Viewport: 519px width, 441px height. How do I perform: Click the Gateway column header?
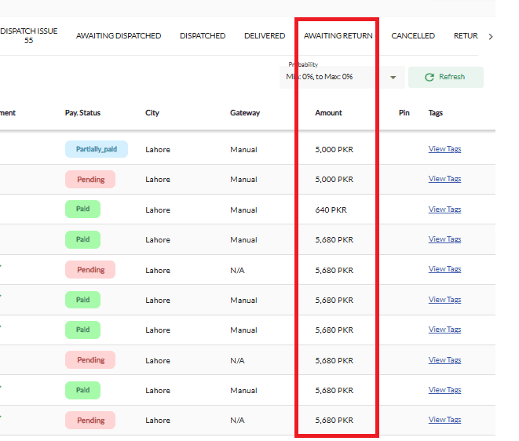pos(245,113)
